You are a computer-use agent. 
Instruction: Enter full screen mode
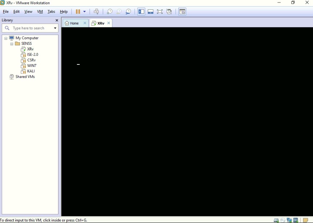click(160, 11)
